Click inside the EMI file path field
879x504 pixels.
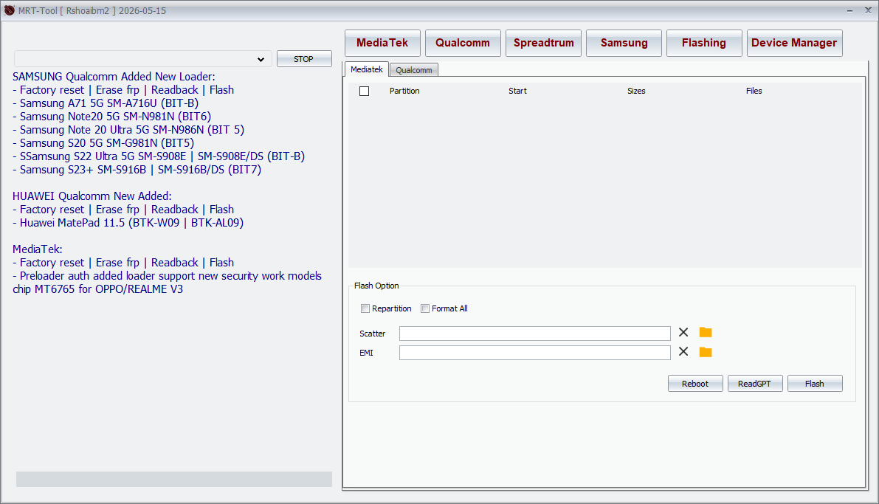point(534,352)
